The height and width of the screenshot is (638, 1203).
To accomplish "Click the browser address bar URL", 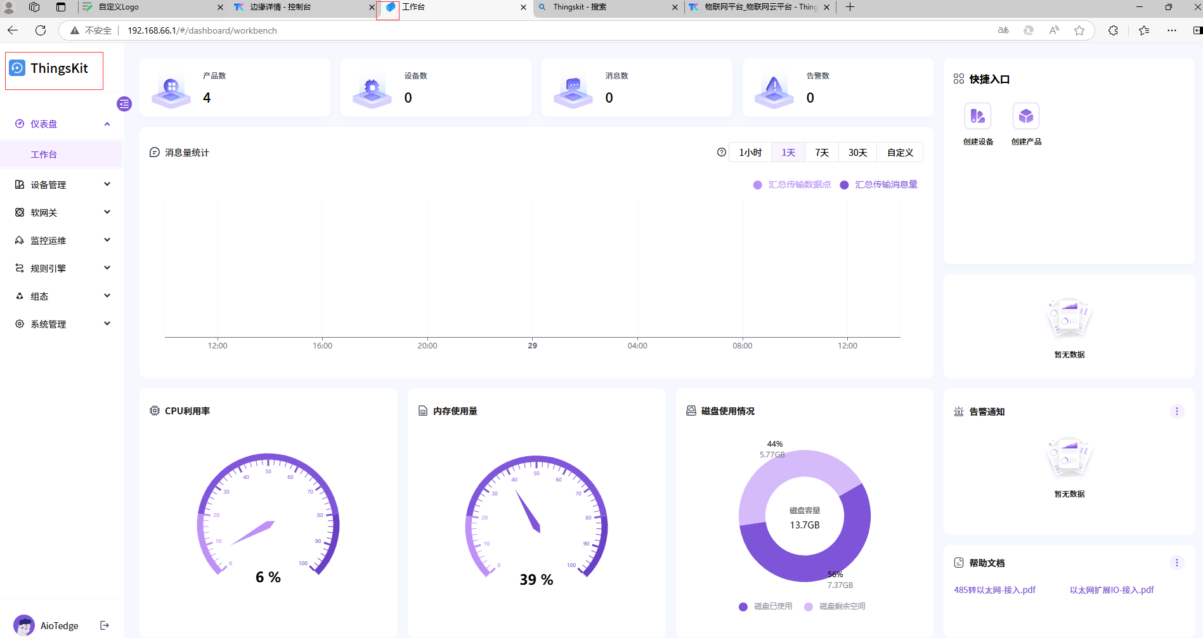I will (x=202, y=30).
